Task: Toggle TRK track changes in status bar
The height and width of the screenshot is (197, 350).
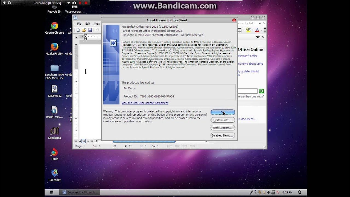Action: pyautogui.click(x=177, y=146)
